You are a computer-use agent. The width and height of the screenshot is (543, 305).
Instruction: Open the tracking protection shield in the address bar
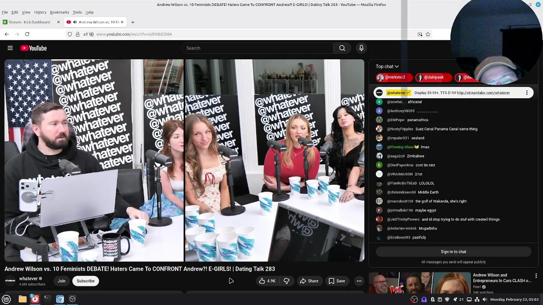click(x=70, y=34)
